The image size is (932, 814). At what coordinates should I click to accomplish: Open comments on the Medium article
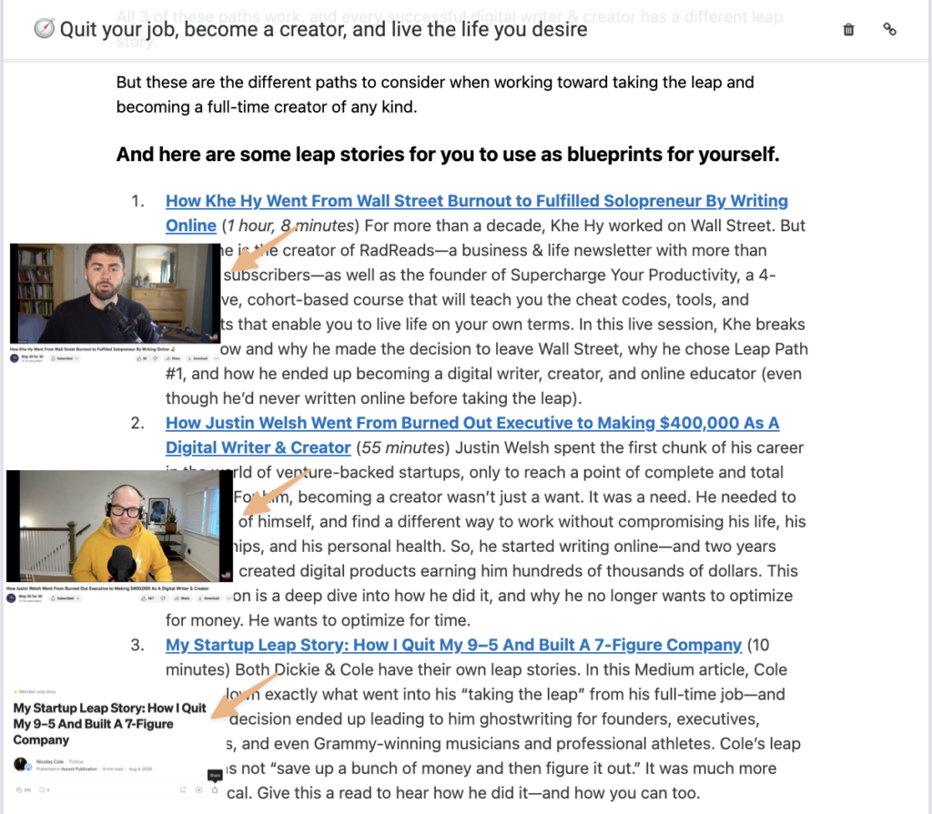[42, 789]
